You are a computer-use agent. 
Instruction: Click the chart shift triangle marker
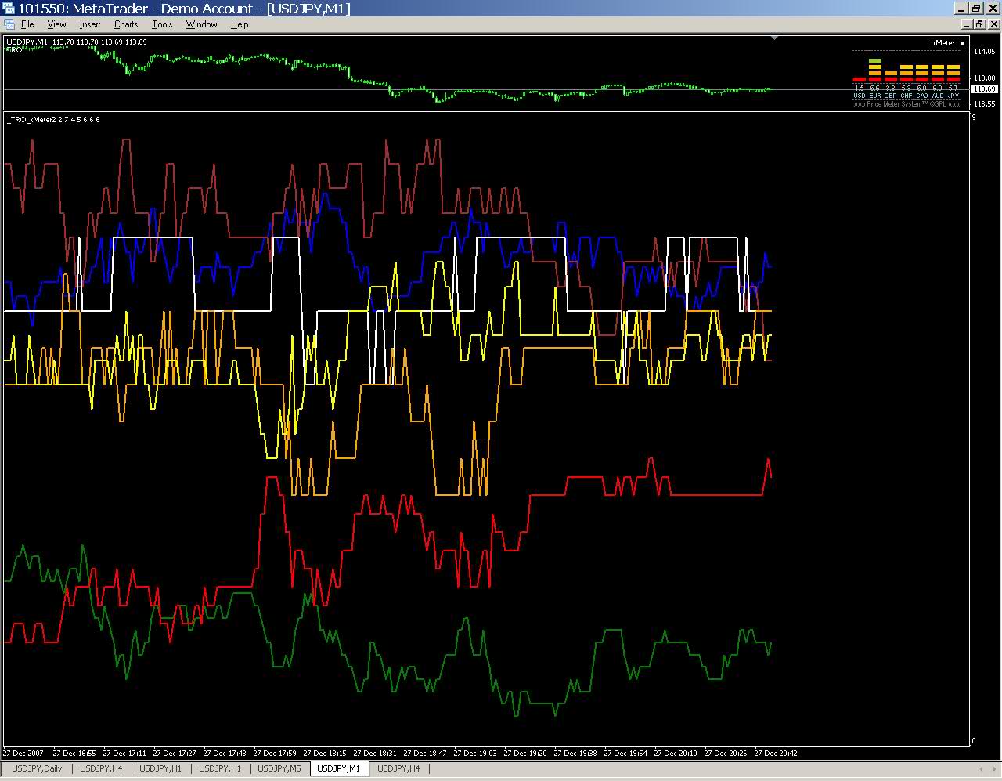point(774,38)
